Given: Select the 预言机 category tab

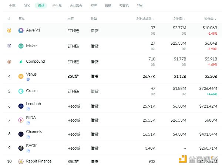Looking at the screenshot, I should click(x=125, y=6).
